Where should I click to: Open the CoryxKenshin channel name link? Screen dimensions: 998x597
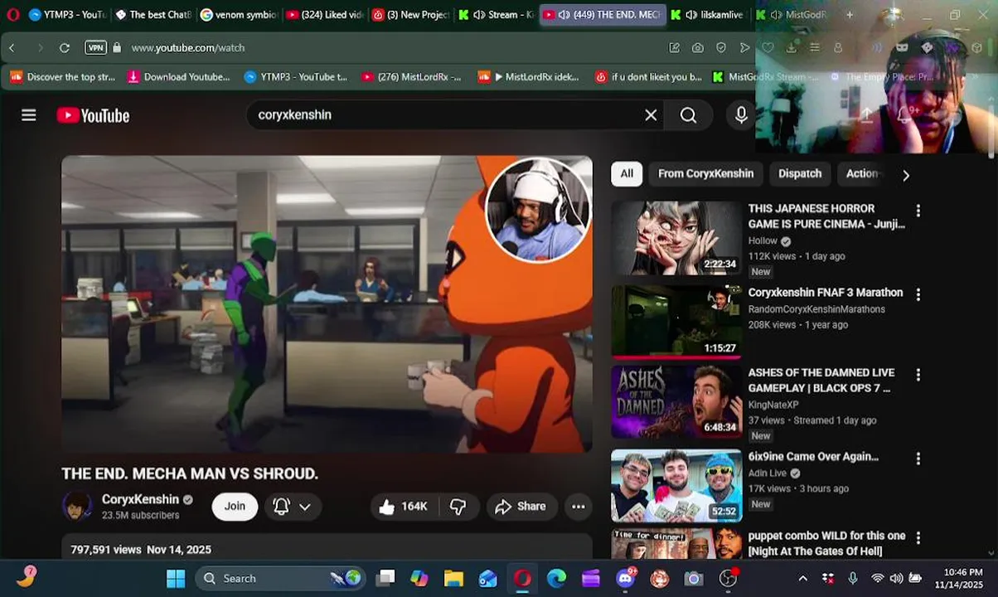coord(140,499)
